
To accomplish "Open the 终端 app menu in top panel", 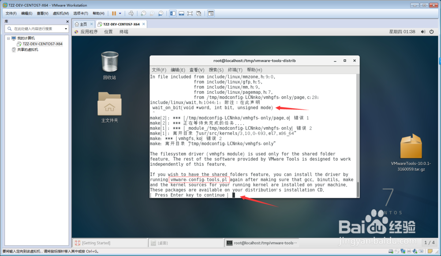I will (x=124, y=32).
